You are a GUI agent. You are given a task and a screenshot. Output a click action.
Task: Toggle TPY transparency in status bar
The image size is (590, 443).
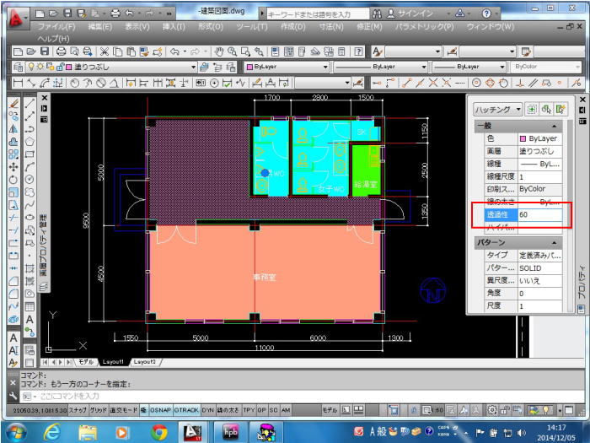click(x=249, y=410)
